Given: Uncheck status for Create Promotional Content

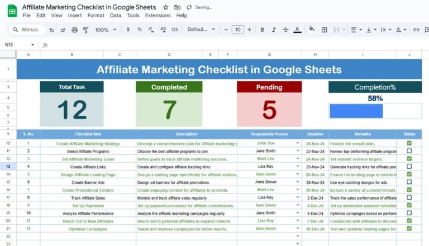Looking at the screenshot, I should point(409,190).
